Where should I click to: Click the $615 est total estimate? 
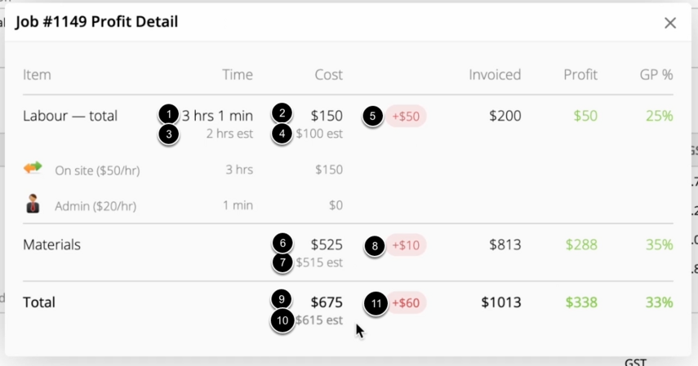coord(319,320)
